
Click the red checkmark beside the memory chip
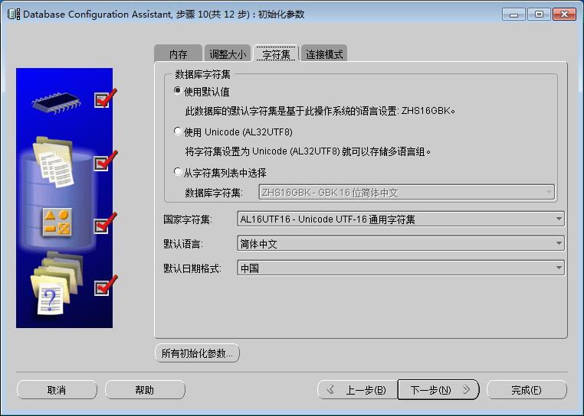pyautogui.click(x=105, y=98)
